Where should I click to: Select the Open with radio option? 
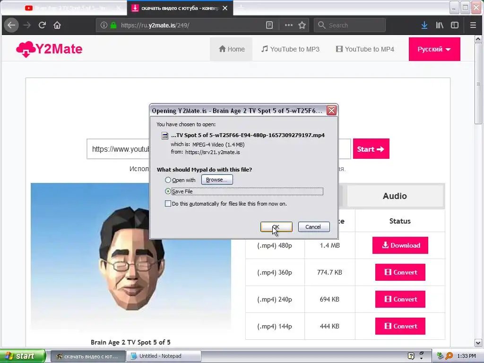click(x=168, y=180)
